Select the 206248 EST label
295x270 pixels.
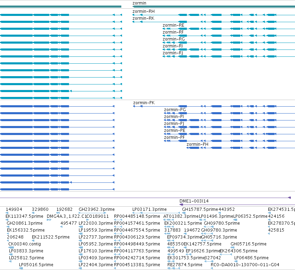(x=15, y=237)
